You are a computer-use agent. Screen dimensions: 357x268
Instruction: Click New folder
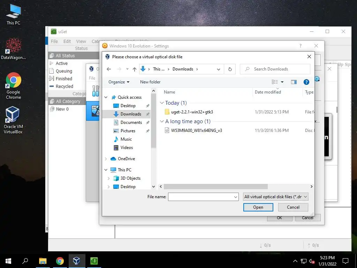click(150, 82)
